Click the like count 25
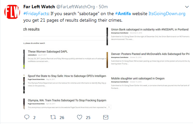The width and height of the screenshot is (193, 124). coord(88,118)
